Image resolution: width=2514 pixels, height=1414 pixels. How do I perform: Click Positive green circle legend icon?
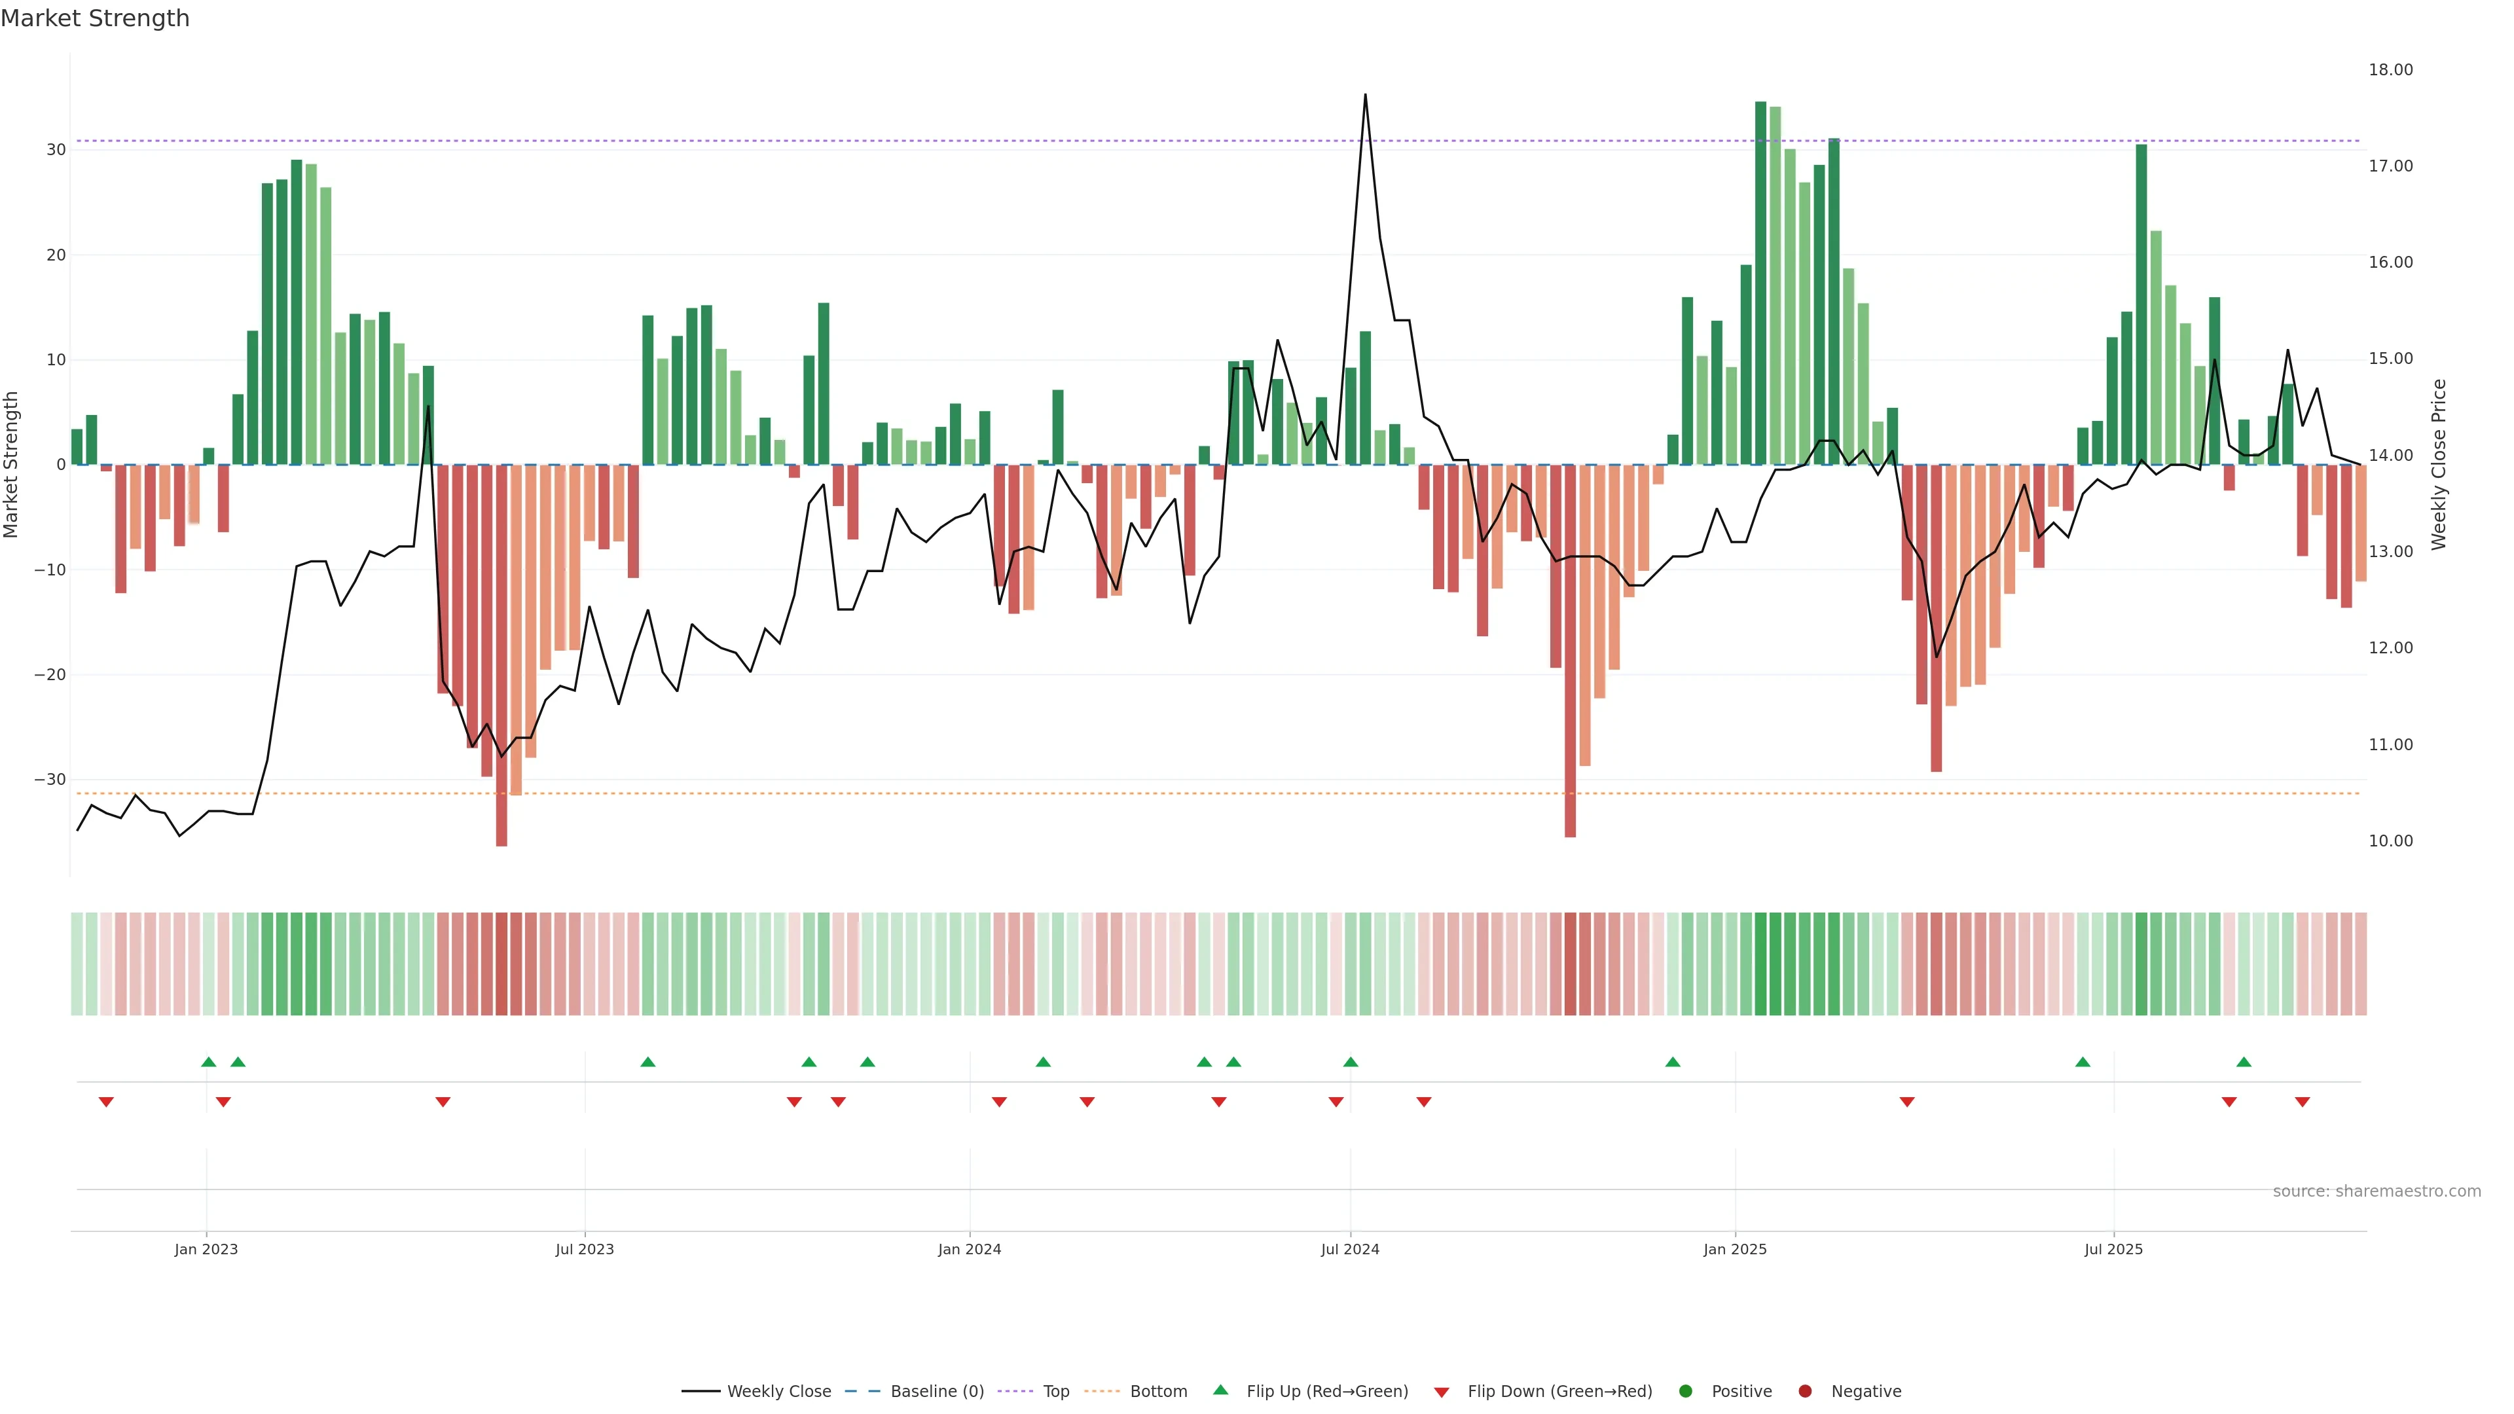[1685, 1392]
